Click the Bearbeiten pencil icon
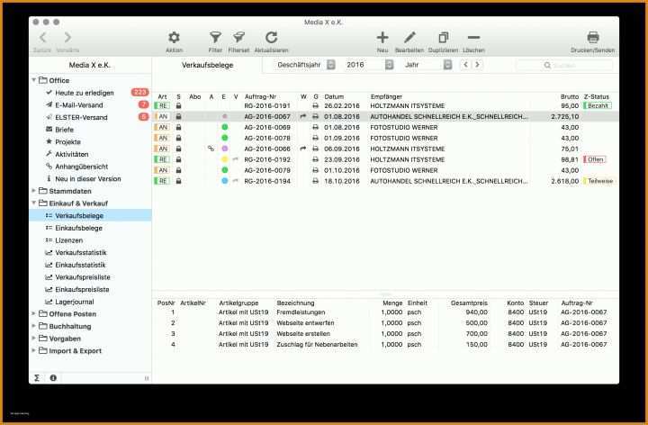Image resolution: width=648 pixels, height=425 pixels. pos(409,38)
